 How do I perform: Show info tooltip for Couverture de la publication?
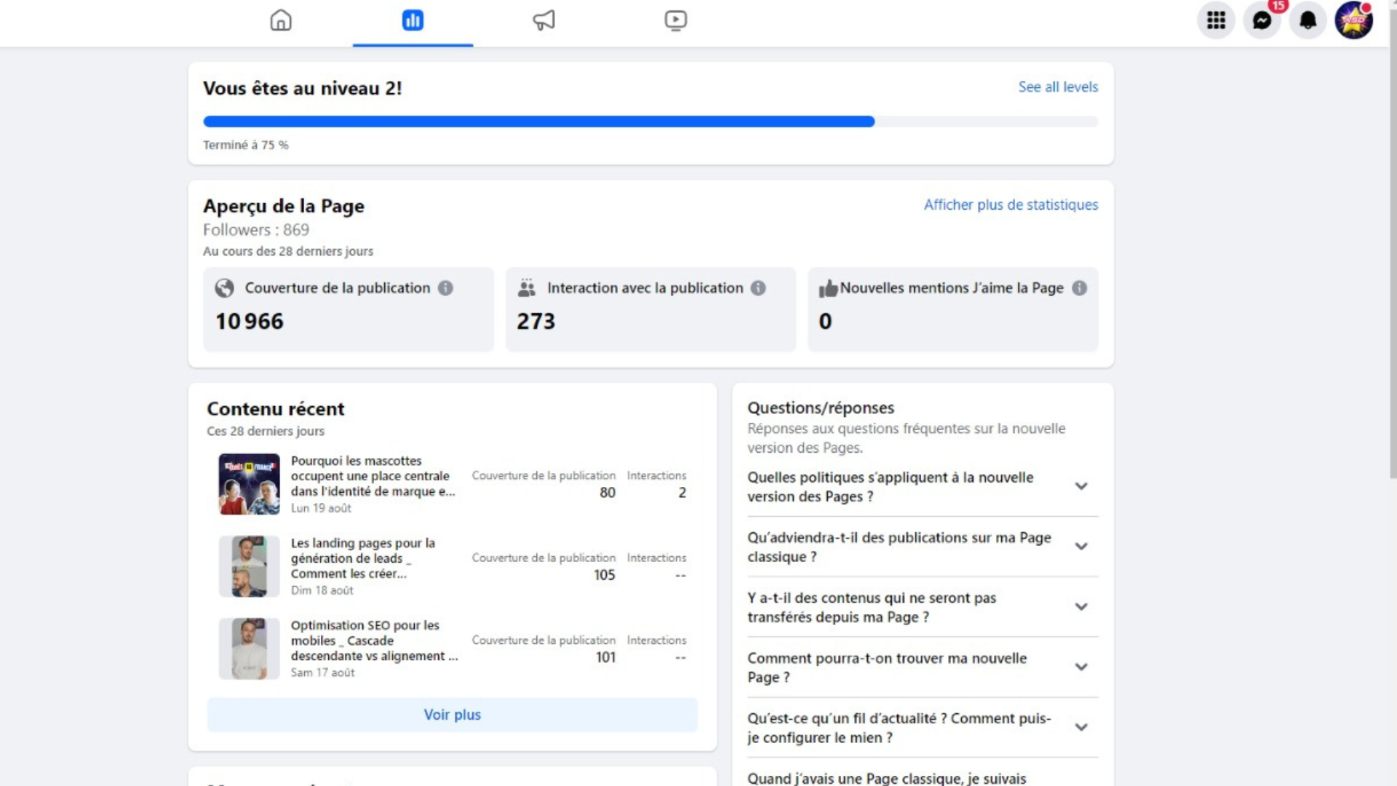pos(445,288)
